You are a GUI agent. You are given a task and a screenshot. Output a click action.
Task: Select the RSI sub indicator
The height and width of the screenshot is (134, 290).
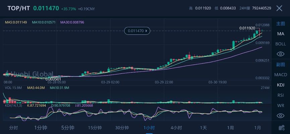(281, 95)
